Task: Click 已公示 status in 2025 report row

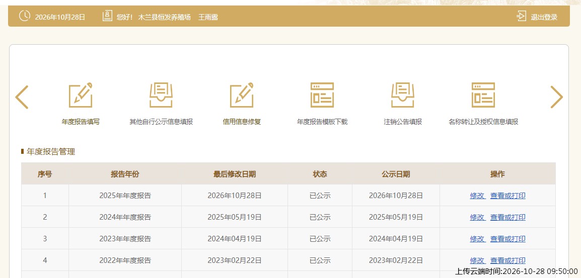Action: pyautogui.click(x=320, y=196)
